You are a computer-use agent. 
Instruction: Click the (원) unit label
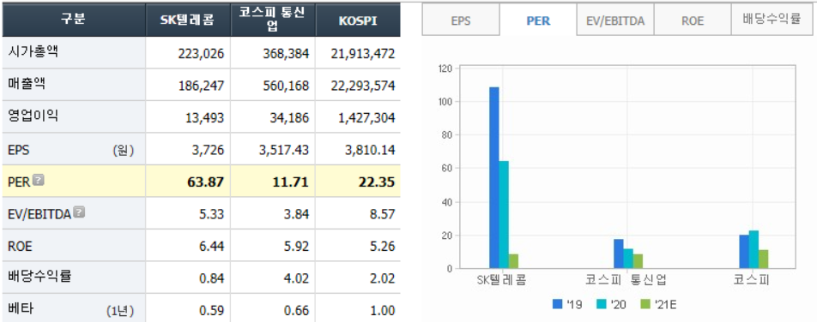coord(123,151)
